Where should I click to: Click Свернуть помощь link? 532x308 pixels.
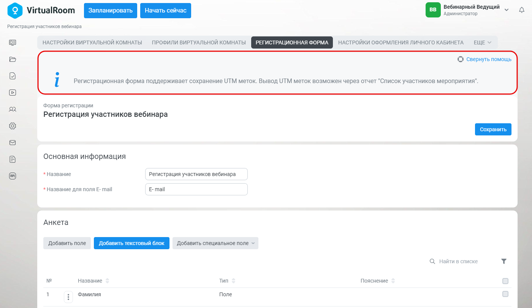click(489, 59)
